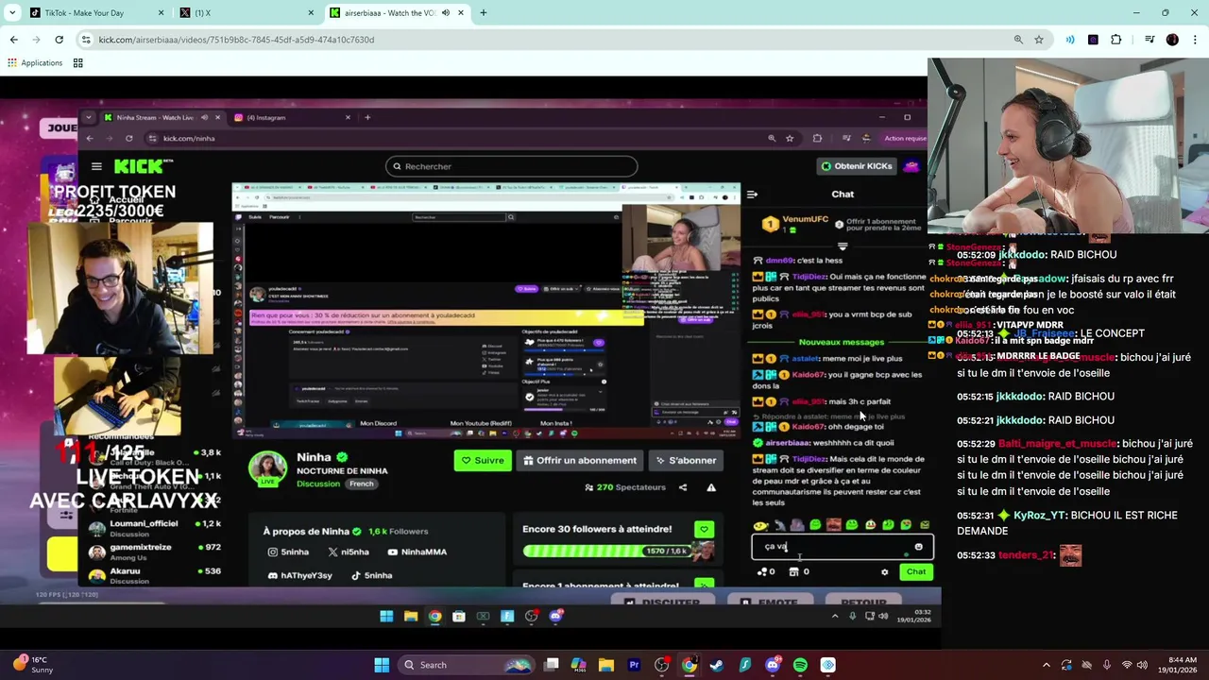
Task: Click the French language tag
Action: coord(362,484)
